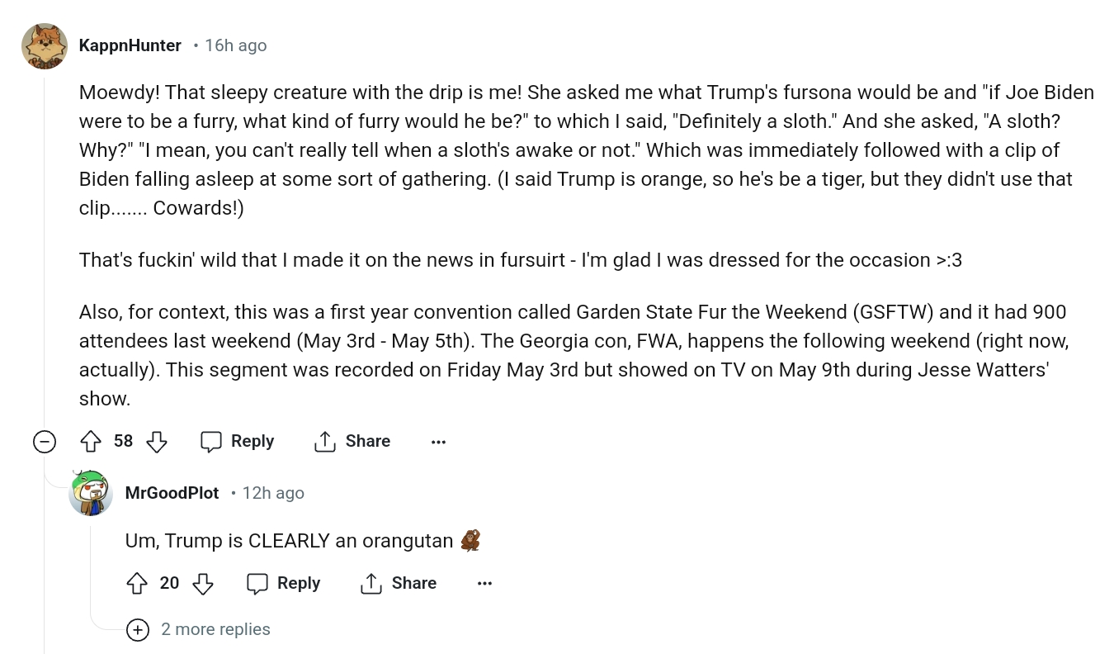The image size is (1114, 654).
Task: Downvote MrGoodPlot's orangutan reply
Action: click(x=202, y=584)
